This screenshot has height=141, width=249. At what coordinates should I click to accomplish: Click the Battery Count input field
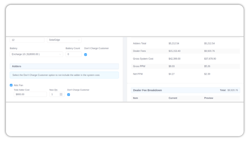pos(73,54)
